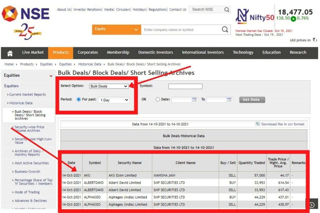The height and width of the screenshot is (213, 320).
Task: Open the Select Option Bulk Deals dropdown
Action: coord(109,86)
